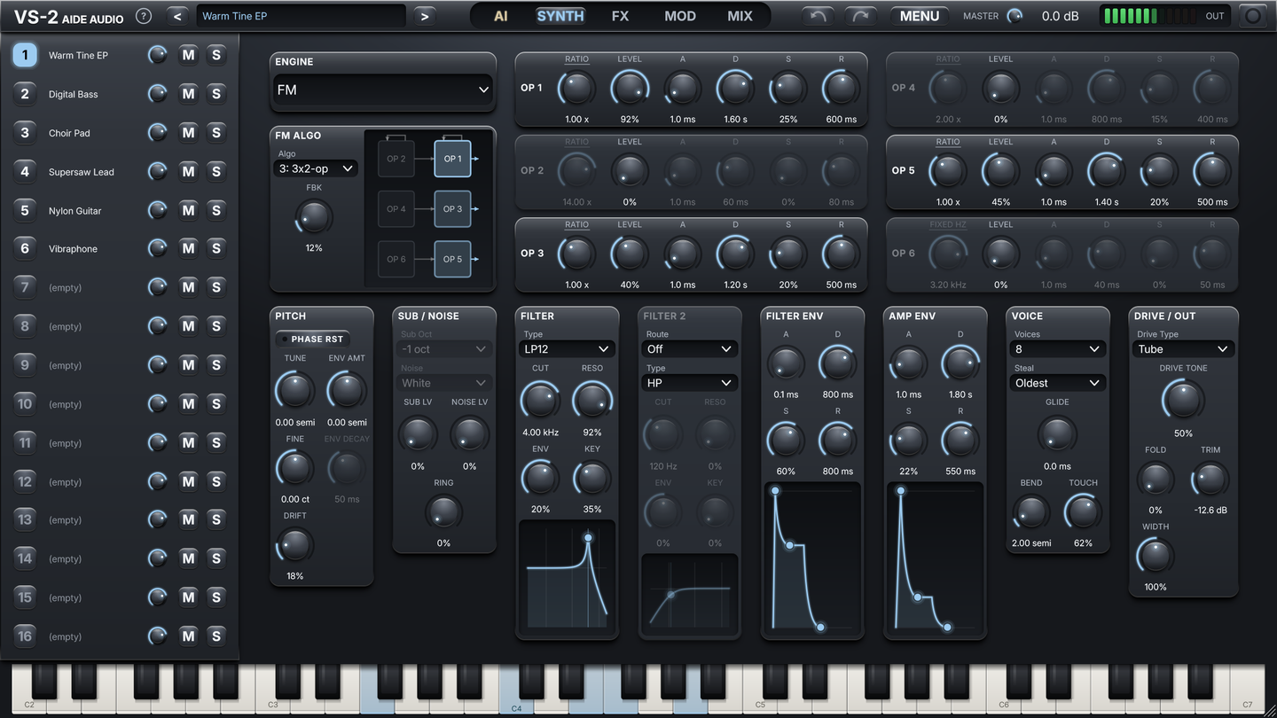Click the DRIFT knob in PITCH panel
This screenshot has height=718, width=1277.
pyautogui.click(x=295, y=545)
